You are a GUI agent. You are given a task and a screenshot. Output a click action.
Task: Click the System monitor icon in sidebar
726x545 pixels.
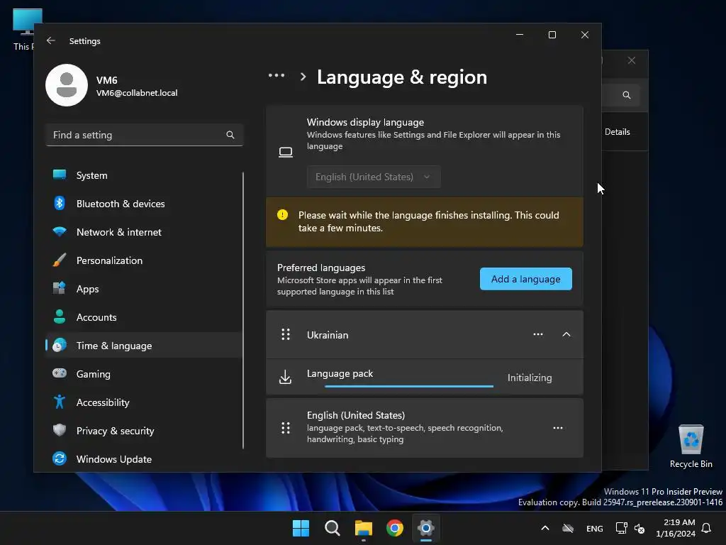60,175
